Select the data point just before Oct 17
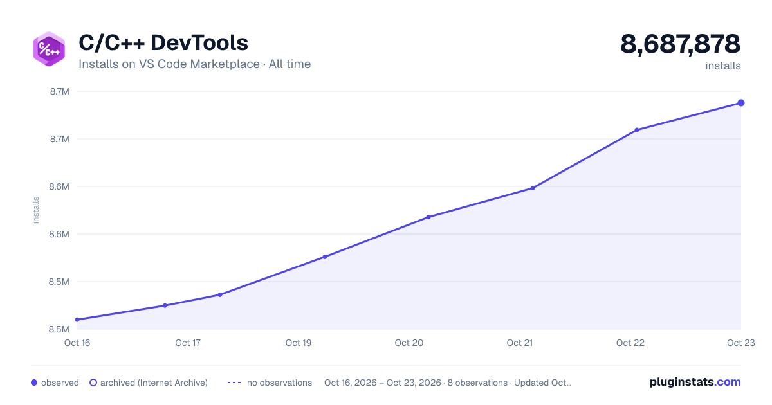This screenshot has height=405, width=772. (x=165, y=305)
